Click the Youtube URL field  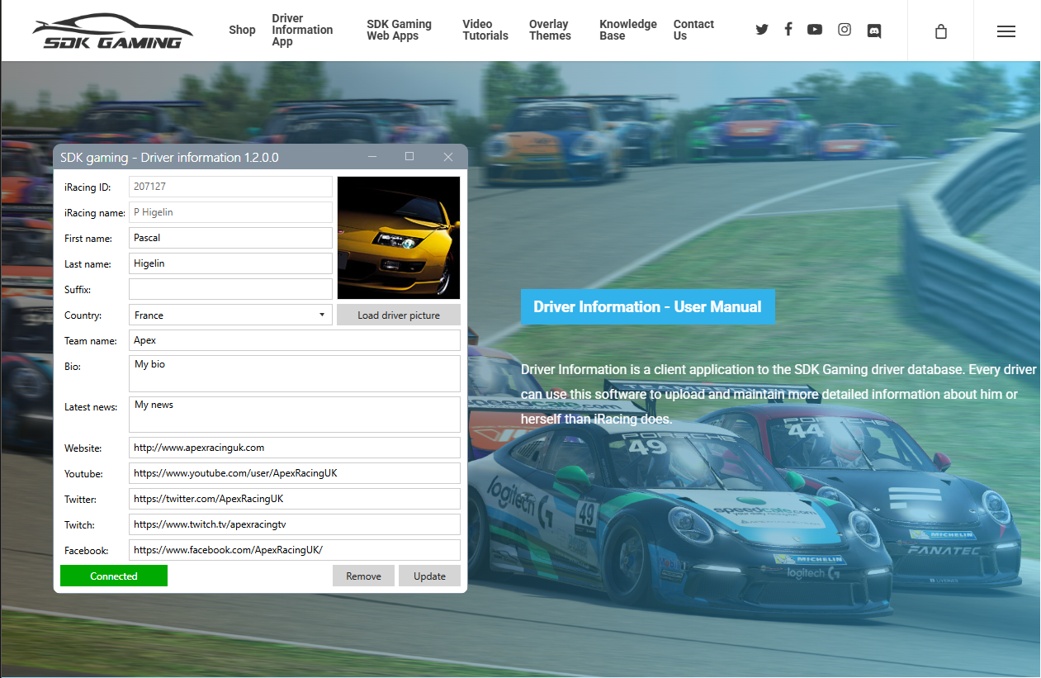295,473
